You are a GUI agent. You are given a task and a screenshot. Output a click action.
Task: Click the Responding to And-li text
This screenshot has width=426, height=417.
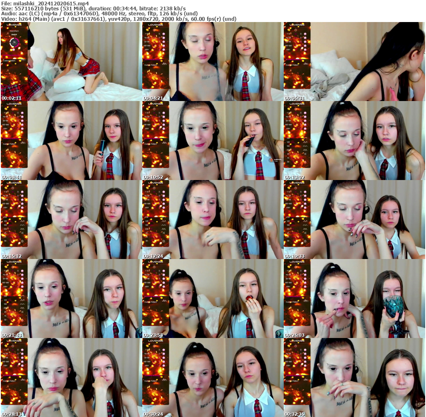(14, 32)
